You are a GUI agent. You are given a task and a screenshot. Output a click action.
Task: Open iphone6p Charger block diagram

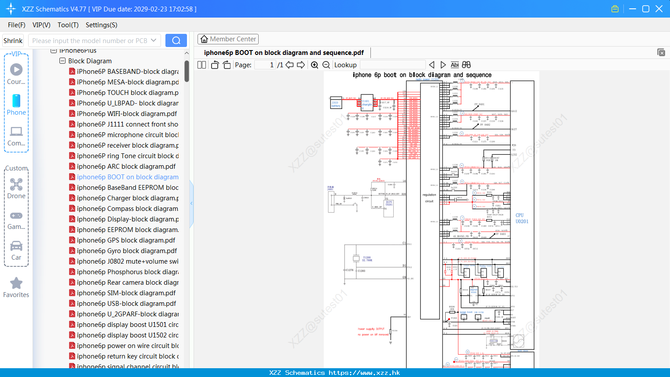(x=124, y=198)
